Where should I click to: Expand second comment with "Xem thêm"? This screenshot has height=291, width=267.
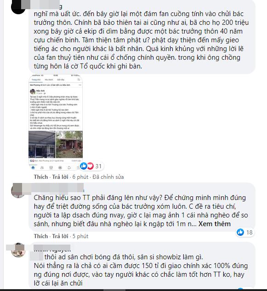pos(215,224)
